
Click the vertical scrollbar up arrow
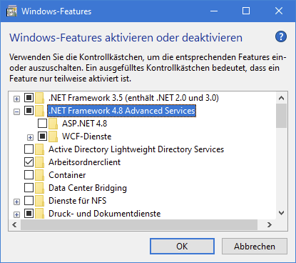pos(282,98)
